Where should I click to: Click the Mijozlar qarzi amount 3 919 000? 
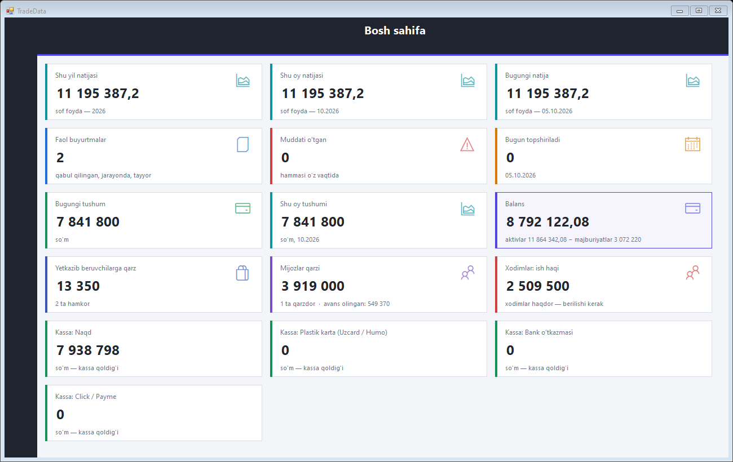313,286
